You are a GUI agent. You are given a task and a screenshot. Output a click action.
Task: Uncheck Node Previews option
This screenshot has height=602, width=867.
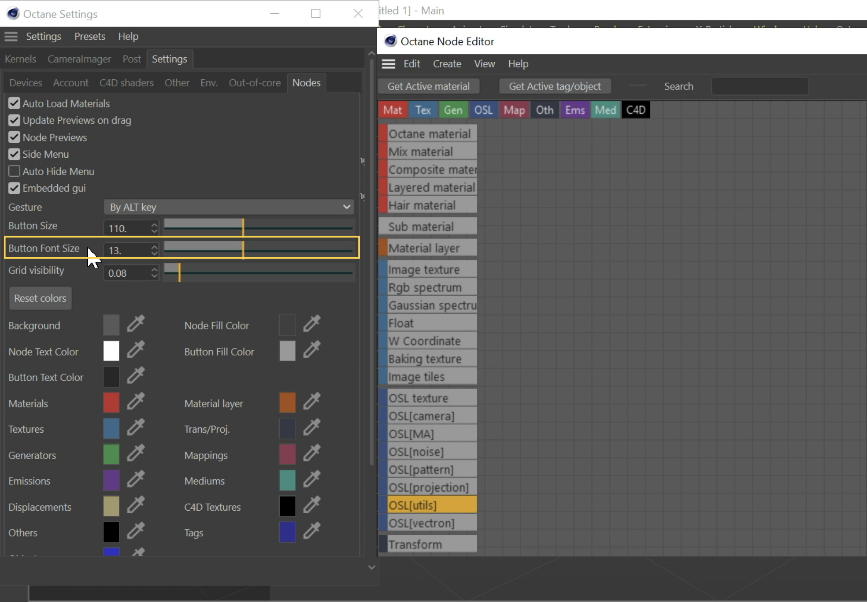[14, 137]
